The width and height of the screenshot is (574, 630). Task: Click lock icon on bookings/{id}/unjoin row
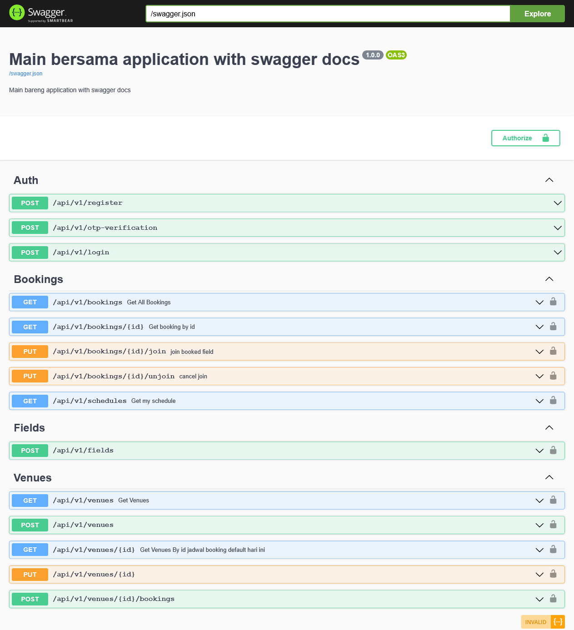click(553, 376)
